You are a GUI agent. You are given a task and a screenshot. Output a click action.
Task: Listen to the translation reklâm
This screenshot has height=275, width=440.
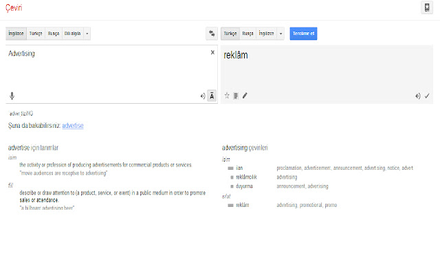click(418, 96)
